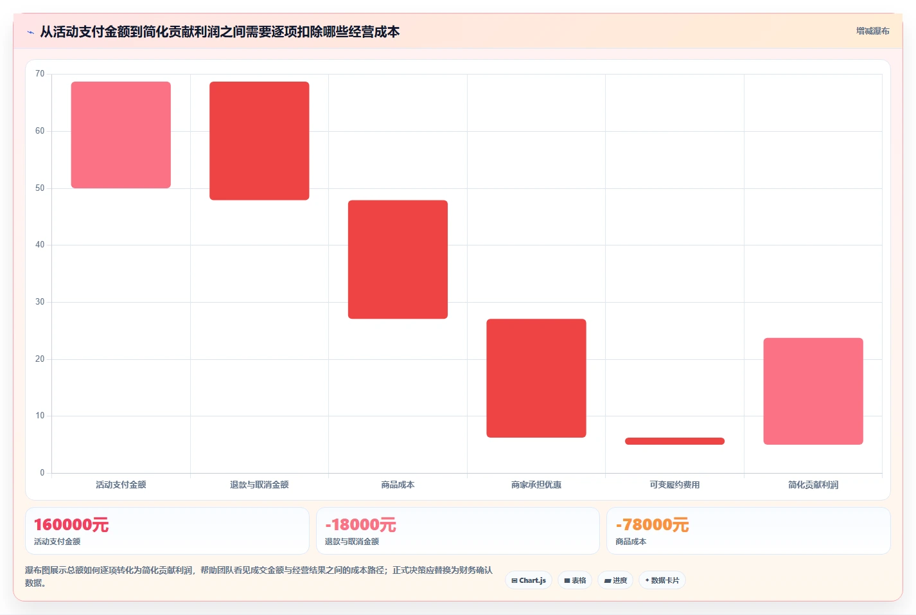
Task: Select the 退款与取消金额 red bar
Action: 260,141
